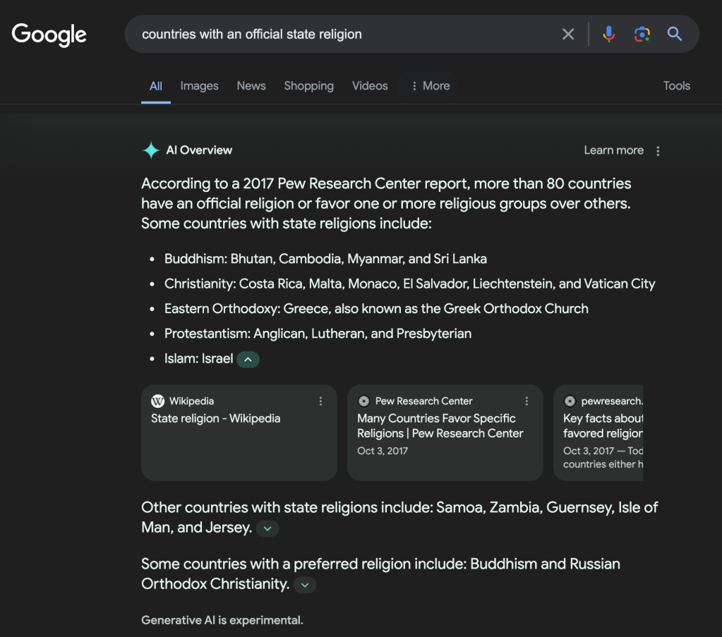
Task: Switch to the Images tab
Action: point(199,86)
